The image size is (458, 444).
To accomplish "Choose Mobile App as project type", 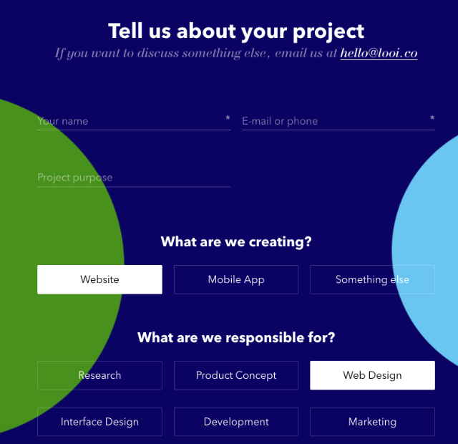I will (236, 279).
